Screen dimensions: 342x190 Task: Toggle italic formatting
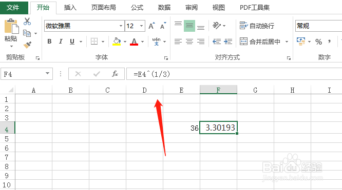click(x=61, y=41)
